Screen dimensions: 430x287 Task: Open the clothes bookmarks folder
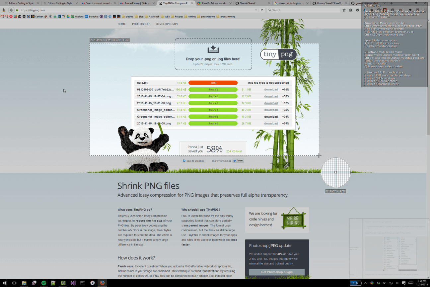pos(127,17)
